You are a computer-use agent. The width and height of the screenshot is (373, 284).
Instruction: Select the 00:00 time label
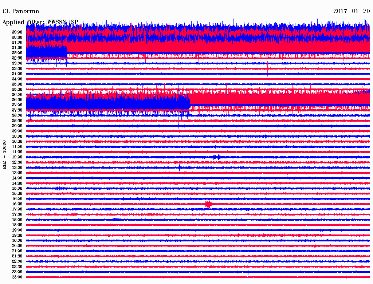click(17, 32)
